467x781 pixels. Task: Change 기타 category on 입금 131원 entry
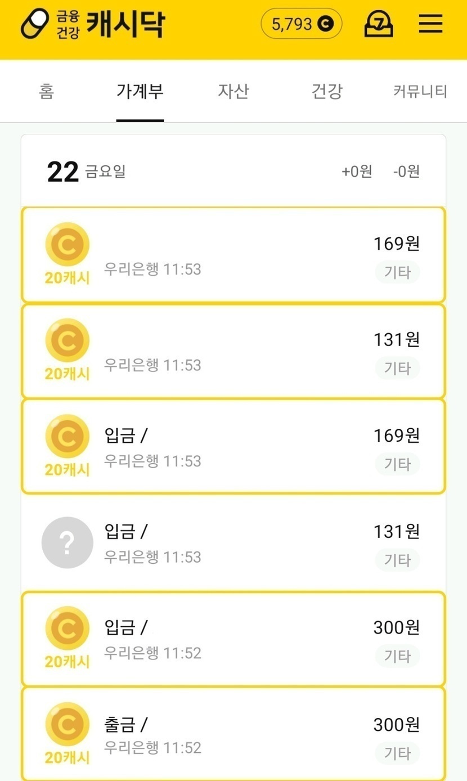point(397,560)
